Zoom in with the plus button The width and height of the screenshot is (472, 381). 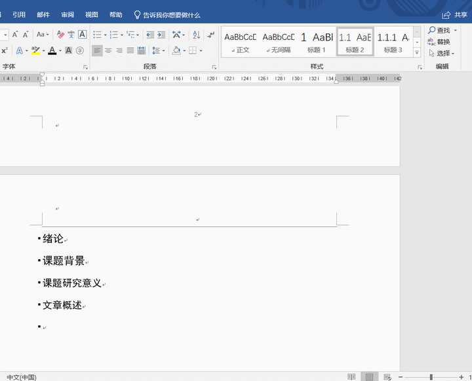[461, 377]
